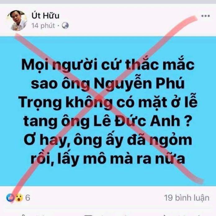View the reaction count "6"
Image resolution: width=216 pixels, height=216 pixels.
tap(28, 198)
